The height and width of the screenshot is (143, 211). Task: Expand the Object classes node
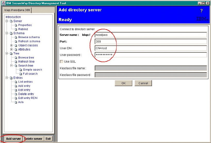pos(12,45)
